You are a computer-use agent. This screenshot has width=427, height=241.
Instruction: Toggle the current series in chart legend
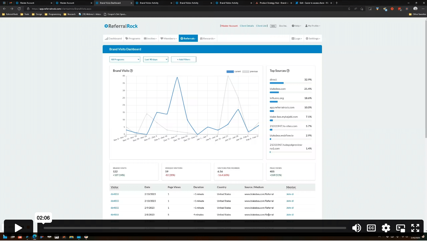(234, 71)
